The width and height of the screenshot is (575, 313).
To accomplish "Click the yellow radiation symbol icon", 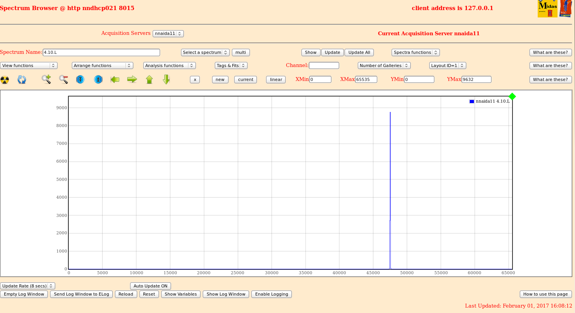I will pos(5,80).
